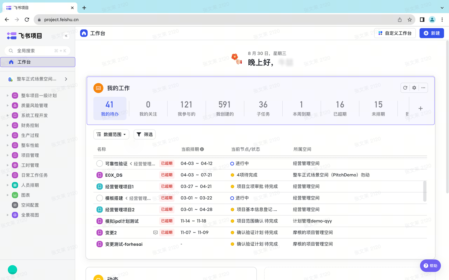The image size is (449, 280).
Task: Click the 质量风险管理 sidebar icon
Action: pyautogui.click(x=15, y=105)
